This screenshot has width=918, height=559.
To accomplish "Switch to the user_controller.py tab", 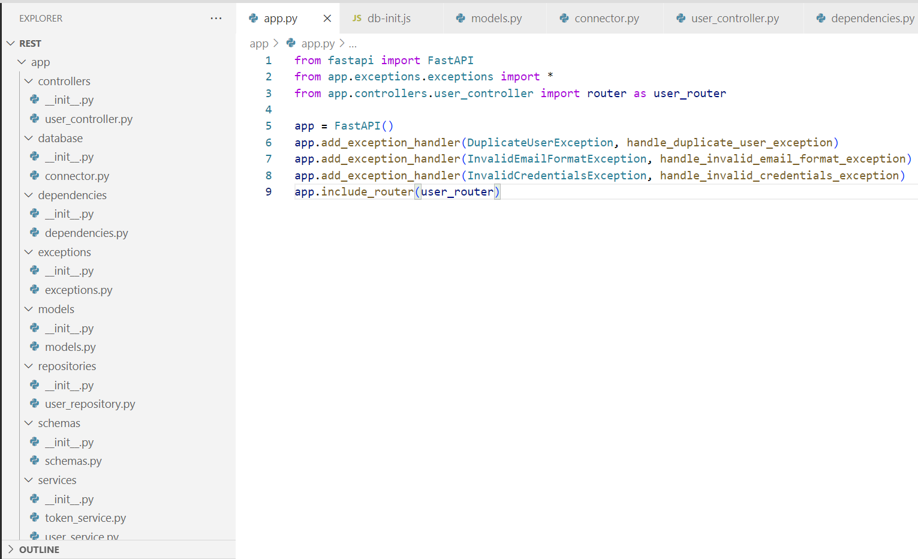I will (x=734, y=19).
